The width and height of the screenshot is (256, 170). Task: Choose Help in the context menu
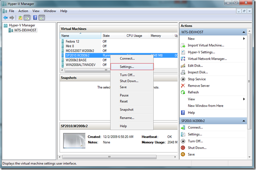coord(132,126)
